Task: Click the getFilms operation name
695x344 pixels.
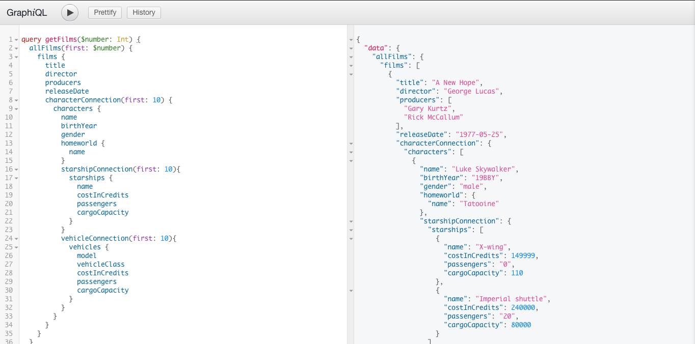Action: 61,39
